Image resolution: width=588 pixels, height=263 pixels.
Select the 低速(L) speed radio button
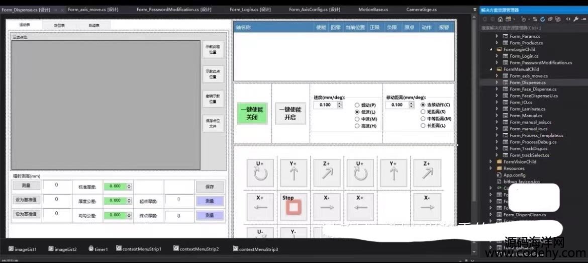(x=357, y=112)
